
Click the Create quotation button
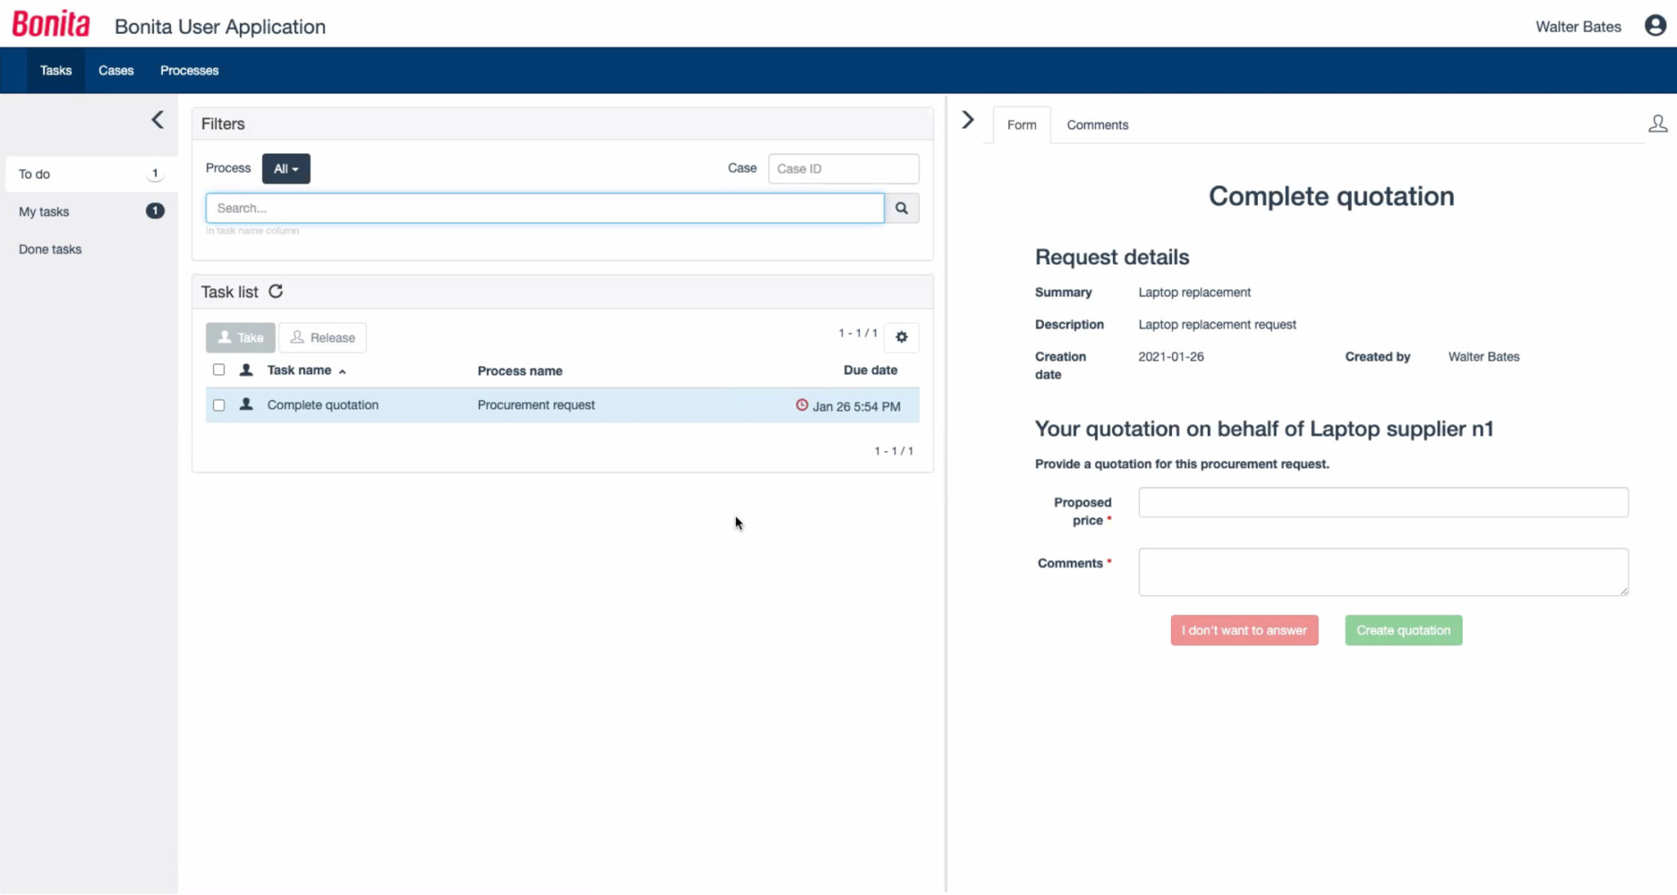1403,630
